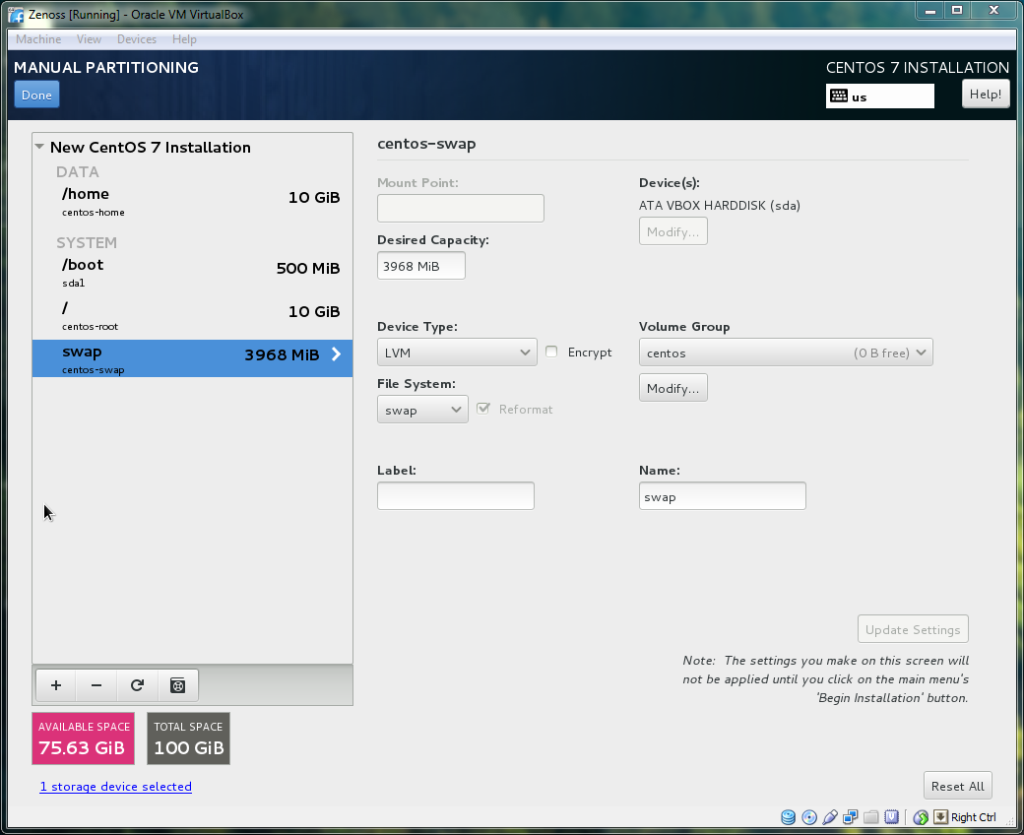Collapse the New CentOS 7 Installation tree
The width and height of the screenshot is (1024, 835).
39,148
